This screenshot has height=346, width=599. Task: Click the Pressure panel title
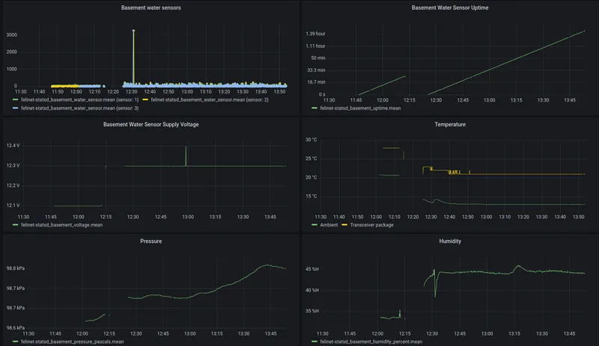coord(151,241)
